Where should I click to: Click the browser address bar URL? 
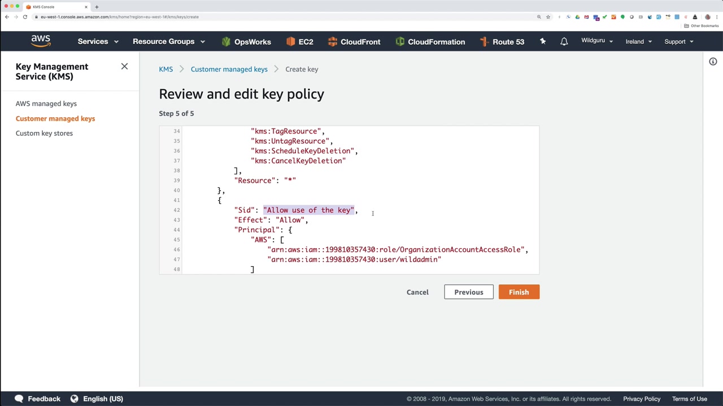(120, 17)
